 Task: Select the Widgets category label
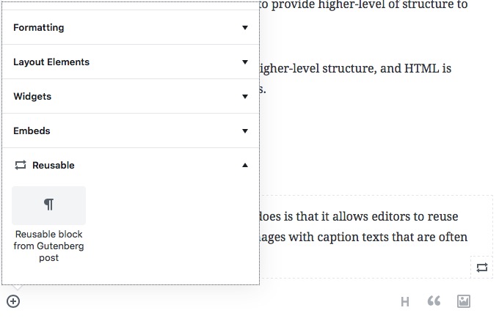32,96
